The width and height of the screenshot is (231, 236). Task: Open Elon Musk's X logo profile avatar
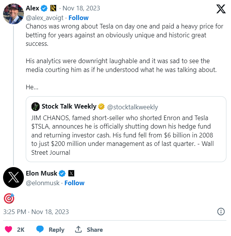(13, 177)
